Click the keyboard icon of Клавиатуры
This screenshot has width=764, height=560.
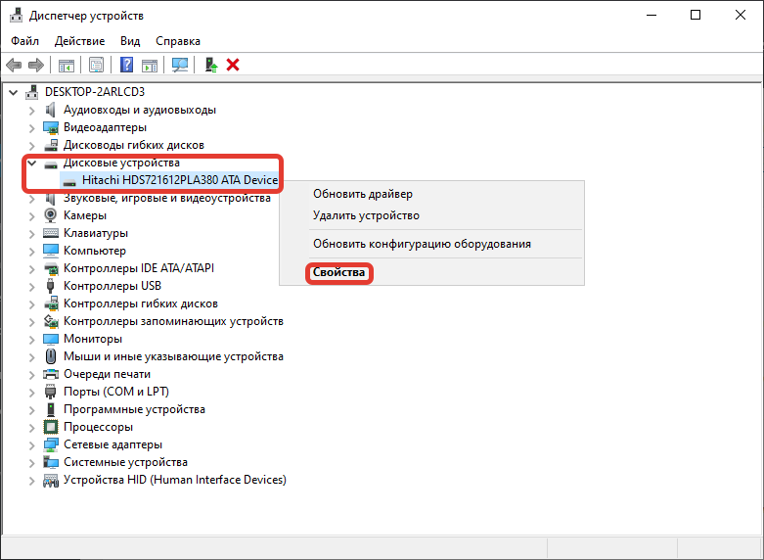(x=51, y=233)
